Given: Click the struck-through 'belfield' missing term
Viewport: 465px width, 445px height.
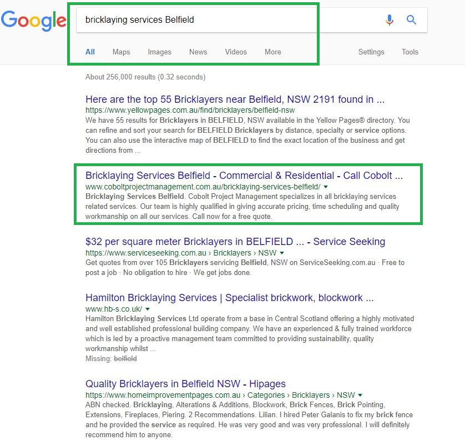Looking at the screenshot, I should (125, 359).
